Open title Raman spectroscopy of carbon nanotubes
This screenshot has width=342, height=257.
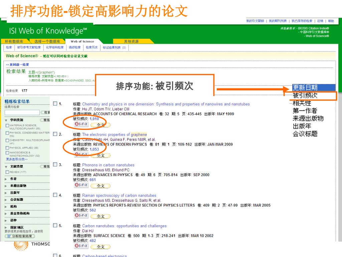[119, 195]
